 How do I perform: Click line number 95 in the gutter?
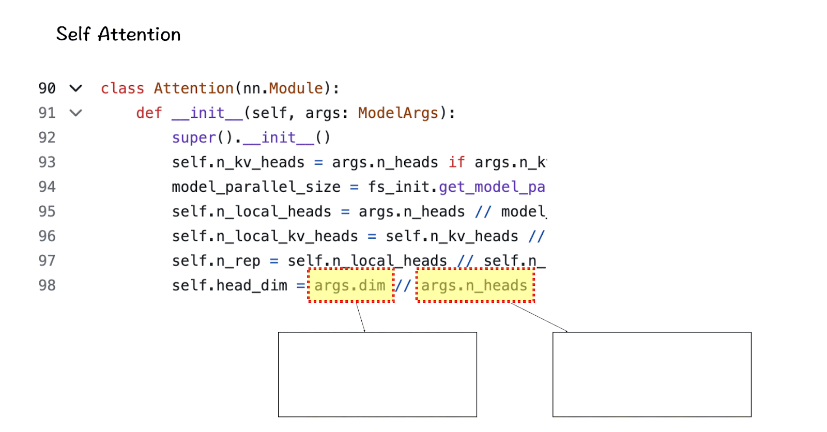(47, 211)
